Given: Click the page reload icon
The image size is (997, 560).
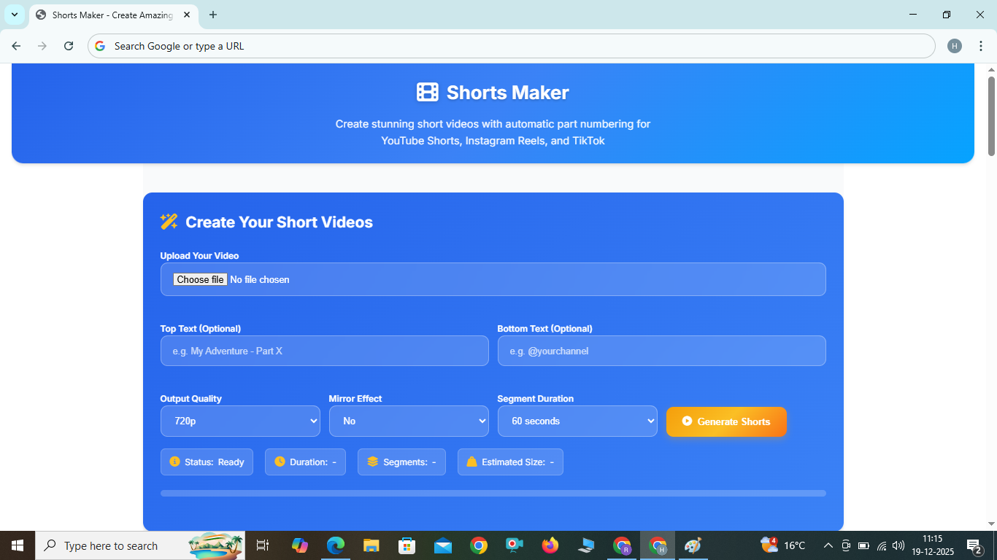Looking at the screenshot, I should coord(69,45).
